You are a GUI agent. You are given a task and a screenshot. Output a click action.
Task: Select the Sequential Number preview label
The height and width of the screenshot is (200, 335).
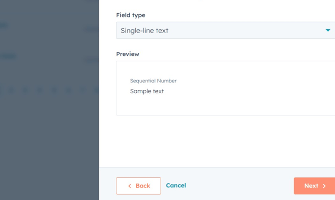153,81
